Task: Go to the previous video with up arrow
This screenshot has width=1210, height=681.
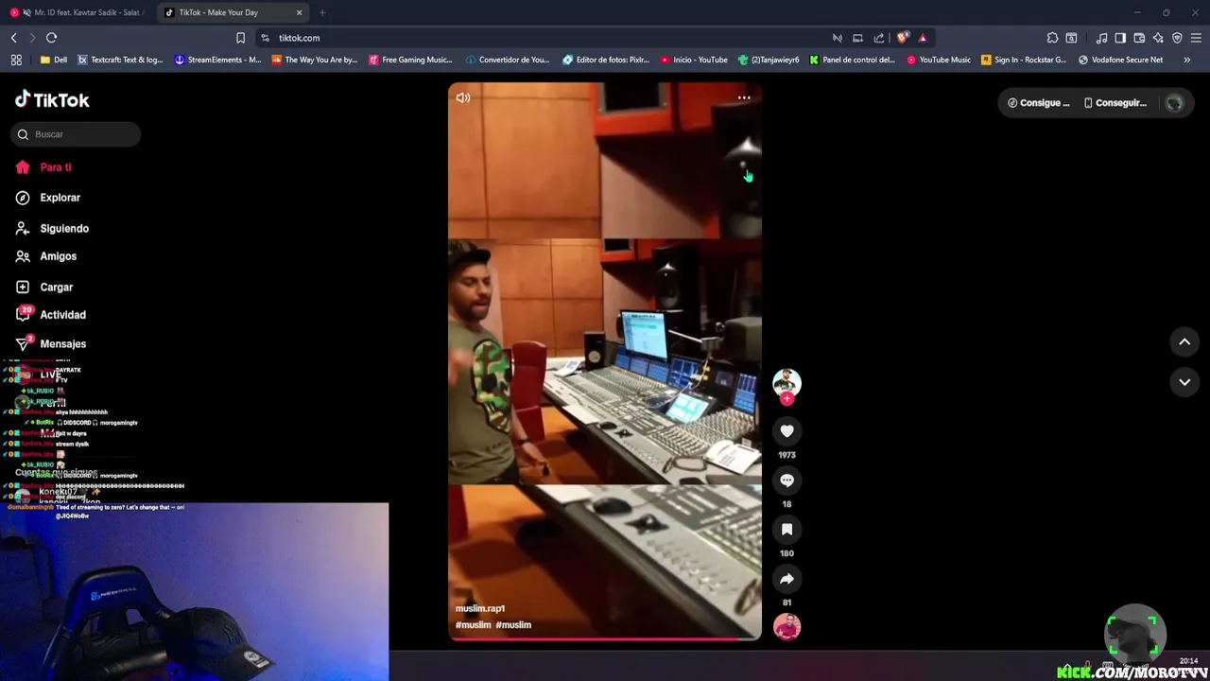Action: click(x=1184, y=341)
